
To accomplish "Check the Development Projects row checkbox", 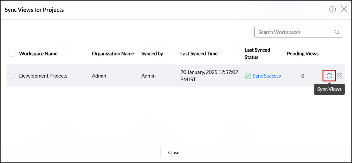I will coord(12,76).
